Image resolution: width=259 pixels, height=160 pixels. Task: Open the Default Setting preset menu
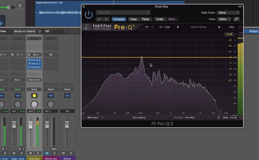coord(198,27)
